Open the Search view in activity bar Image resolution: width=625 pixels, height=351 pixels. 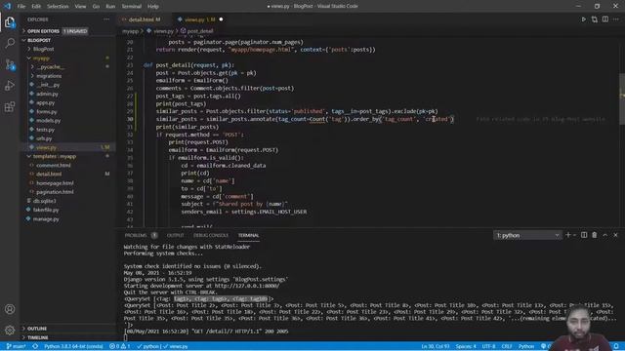pos(10,43)
